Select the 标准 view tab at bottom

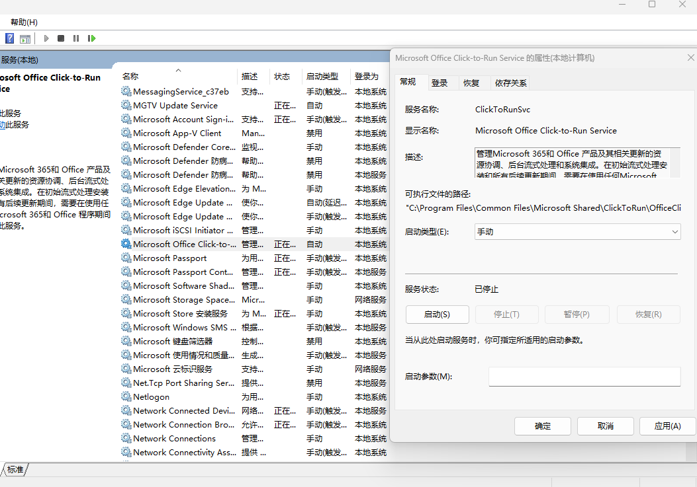pyautogui.click(x=16, y=469)
